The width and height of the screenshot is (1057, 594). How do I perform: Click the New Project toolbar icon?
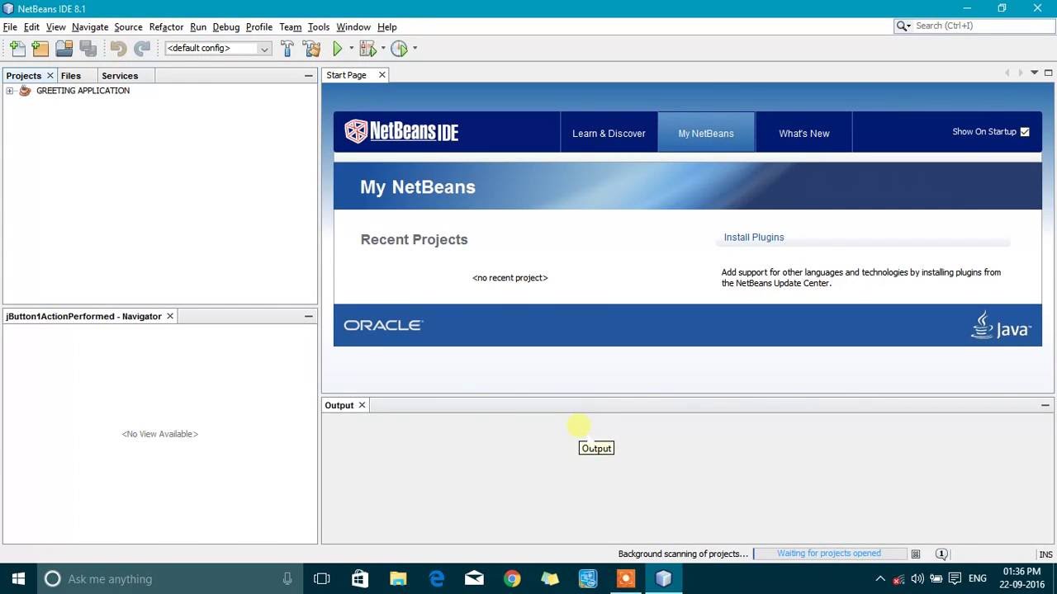(x=40, y=49)
